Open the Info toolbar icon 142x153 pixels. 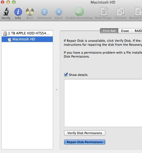click(x=18, y=12)
